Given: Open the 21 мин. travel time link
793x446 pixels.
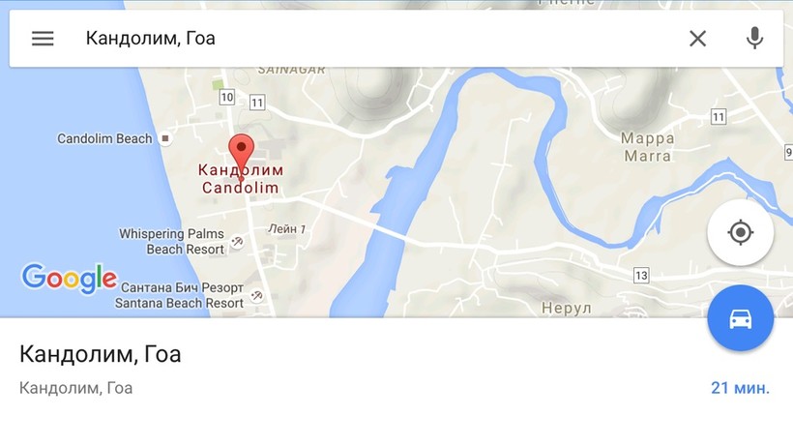Looking at the screenshot, I should click(x=740, y=388).
